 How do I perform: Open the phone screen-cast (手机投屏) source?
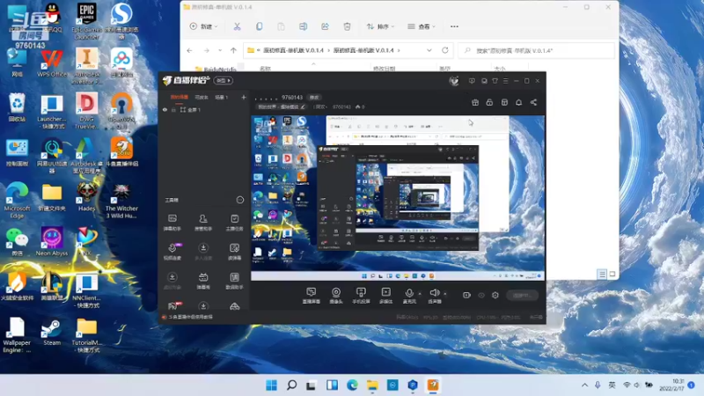(361, 296)
